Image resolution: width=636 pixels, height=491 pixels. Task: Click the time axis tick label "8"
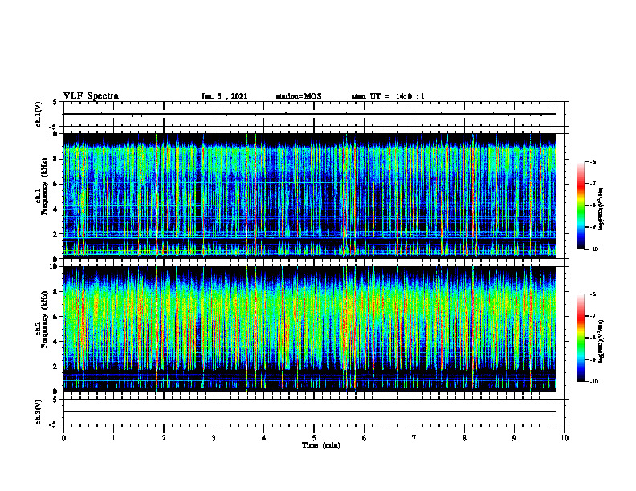click(464, 438)
